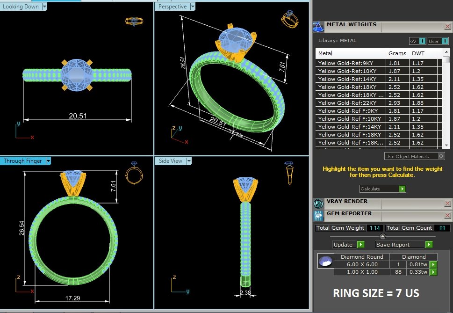Image resolution: width=453 pixels, height=313 pixels.
Task: Select the Through Finger viewport tab
Action: (x=23, y=161)
